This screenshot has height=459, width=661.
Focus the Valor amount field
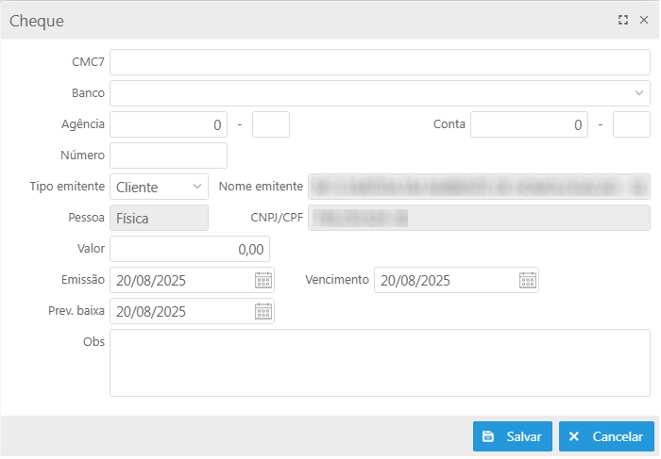coord(190,249)
